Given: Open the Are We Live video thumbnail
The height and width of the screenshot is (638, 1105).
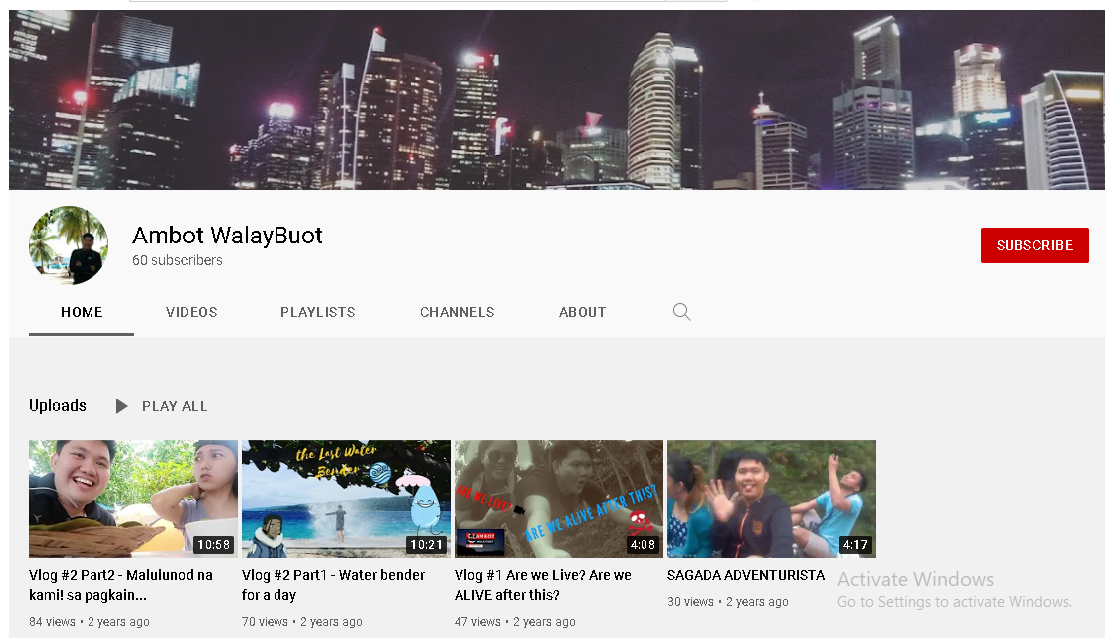Looking at the screenshot, I should pos(559,499).
